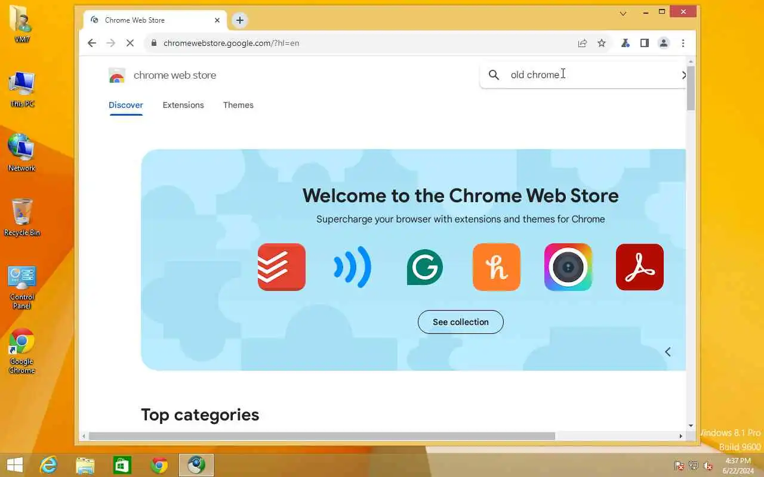This screenshot has height=477, width=764.
Task: Open a new tab with the plus button
Action: (239, 20)
